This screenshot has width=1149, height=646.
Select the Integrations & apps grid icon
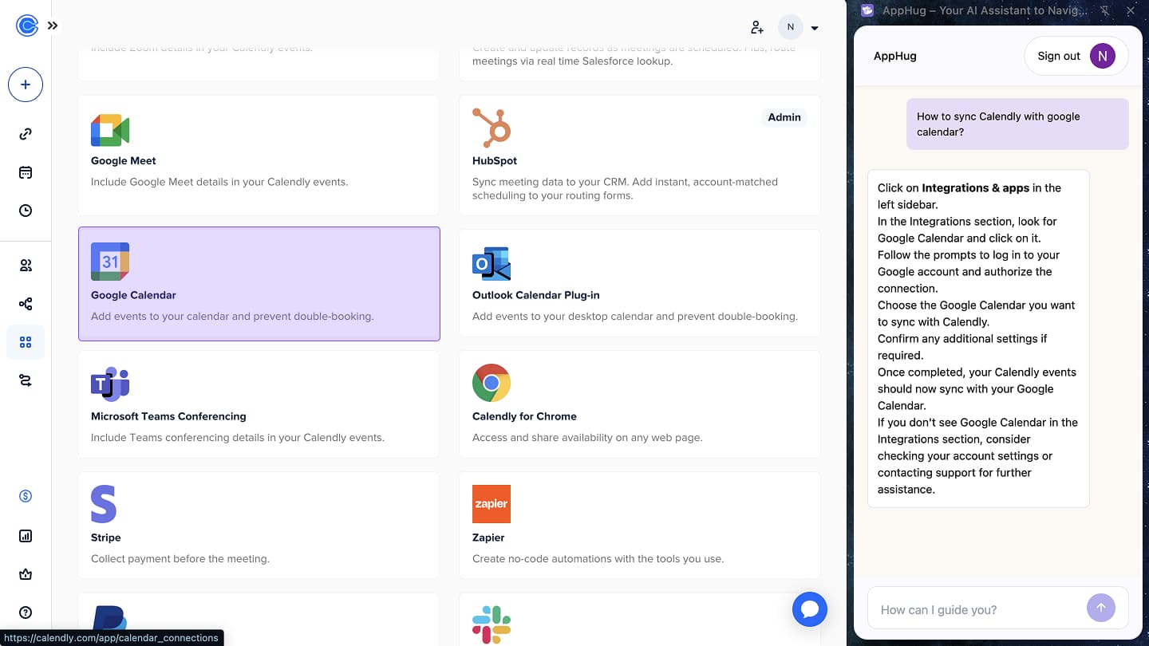26,342
